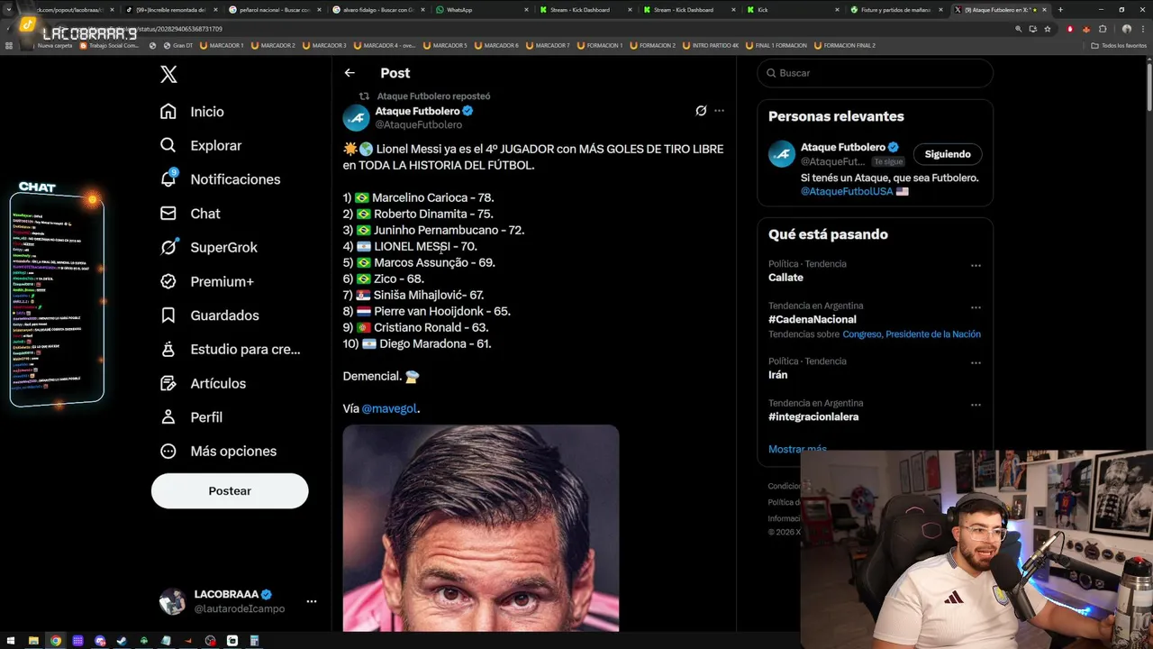The image size is (1153, 649).
Task: Go to Inicio in the sidebar
Action: pyautogui.click(x=192, y=112)
